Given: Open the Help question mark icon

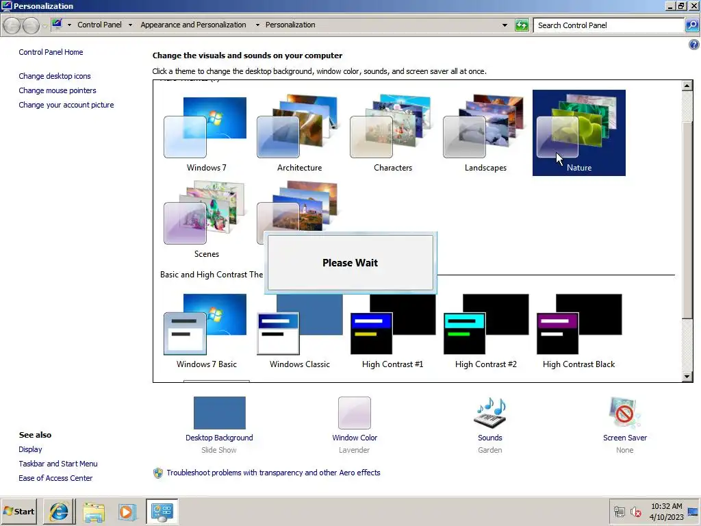Looking at the screenshot, I should [694, 45].
